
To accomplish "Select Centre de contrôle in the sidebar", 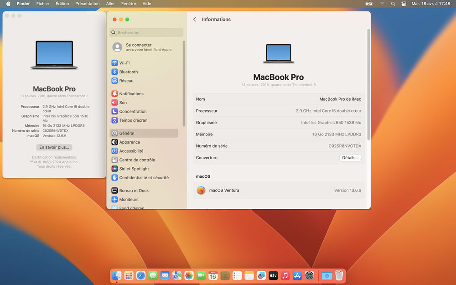I will 137,160.
